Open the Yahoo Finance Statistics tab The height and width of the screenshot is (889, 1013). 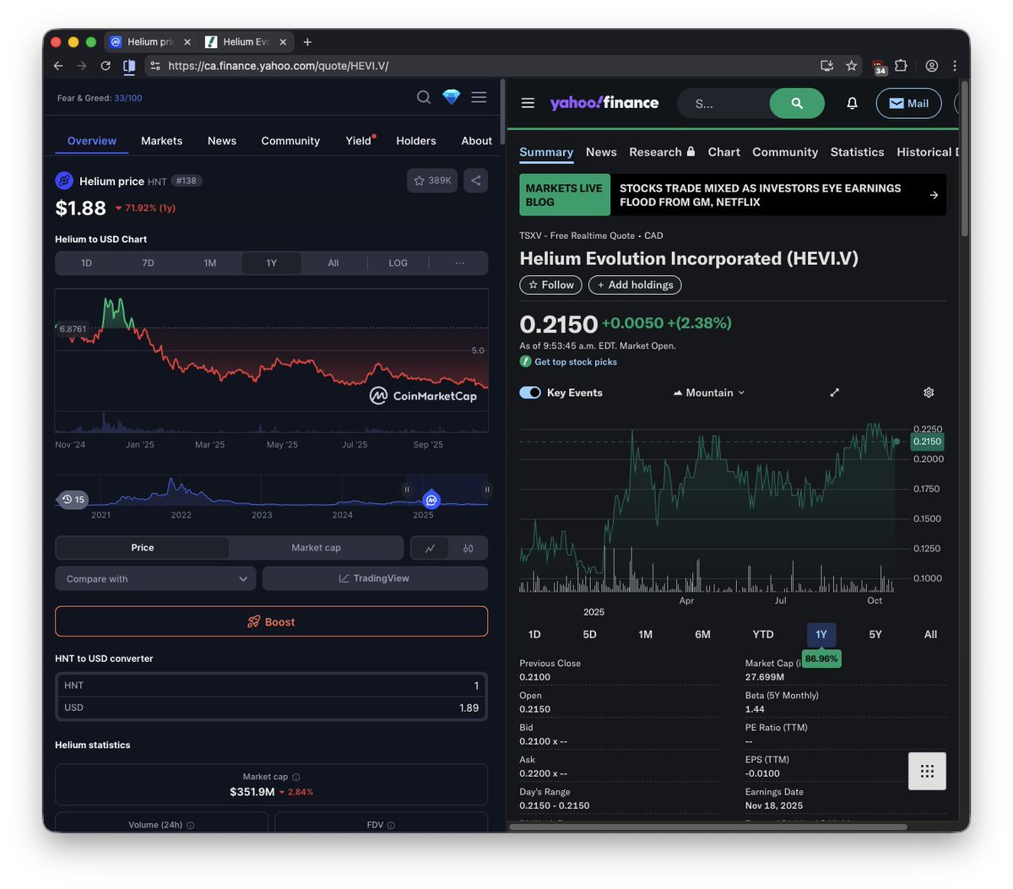point(857,152)
